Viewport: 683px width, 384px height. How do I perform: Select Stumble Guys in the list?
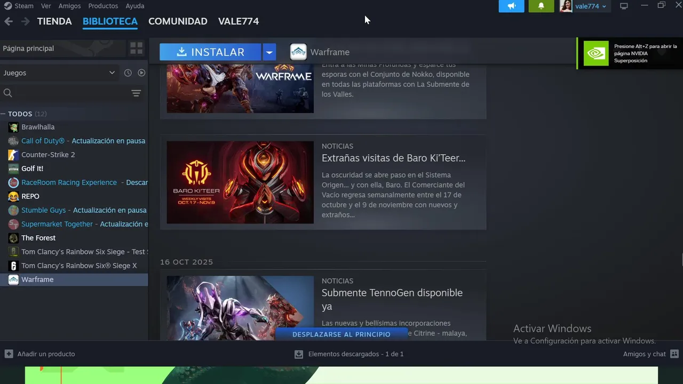(x=74, y=210)
